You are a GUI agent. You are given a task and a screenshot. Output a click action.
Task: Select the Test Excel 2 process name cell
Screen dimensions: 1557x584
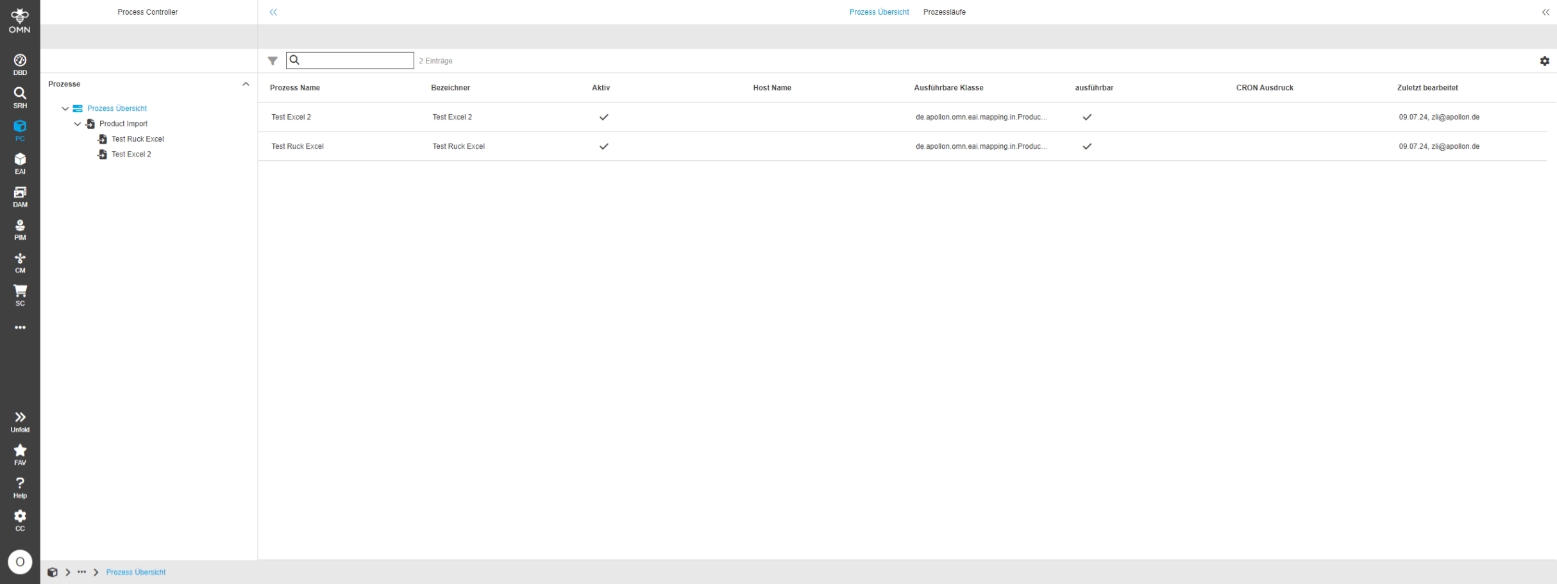(x=291, y=117)
